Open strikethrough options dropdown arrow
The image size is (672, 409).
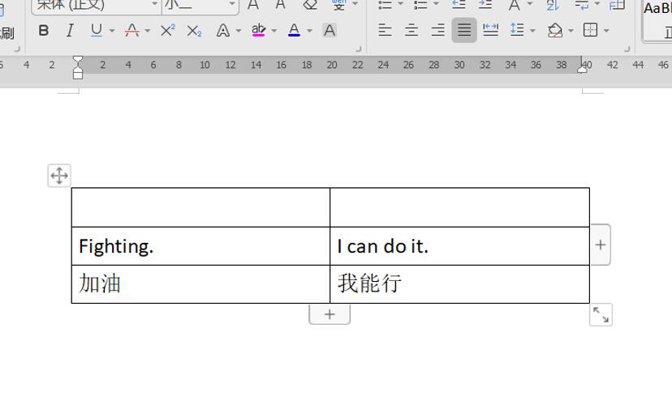click(148, 31)
